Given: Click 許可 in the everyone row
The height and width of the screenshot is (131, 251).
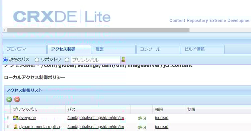Looking at the screenshot, I should point(142,118).
